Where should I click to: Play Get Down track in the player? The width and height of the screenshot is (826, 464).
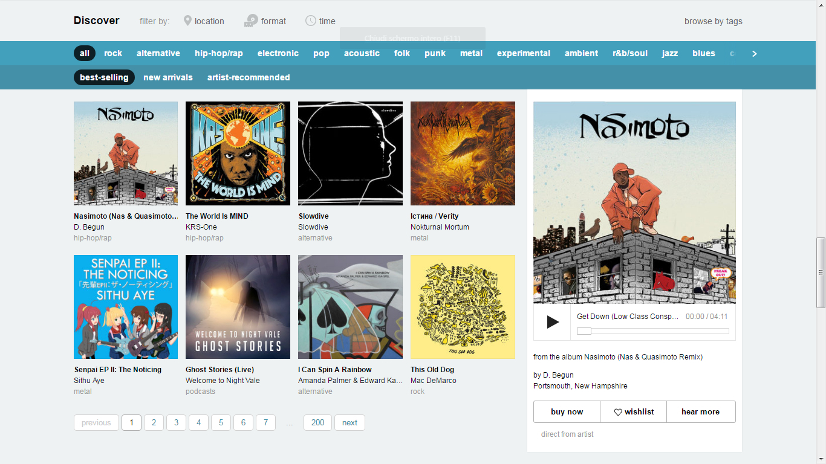coord(552,322)
